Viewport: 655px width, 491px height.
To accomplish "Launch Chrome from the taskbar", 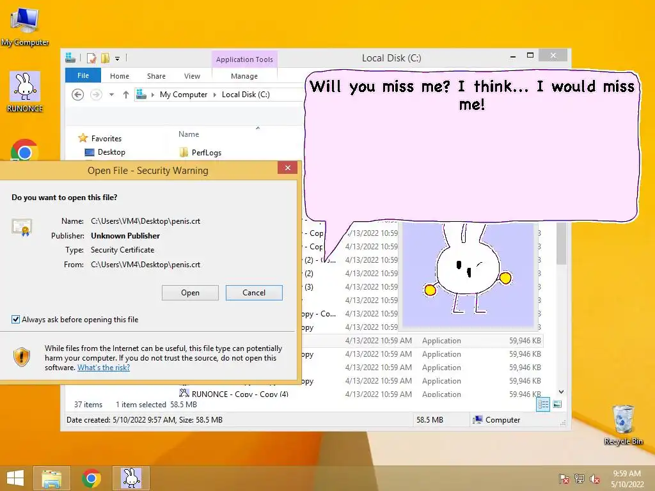I will [91, 478].
